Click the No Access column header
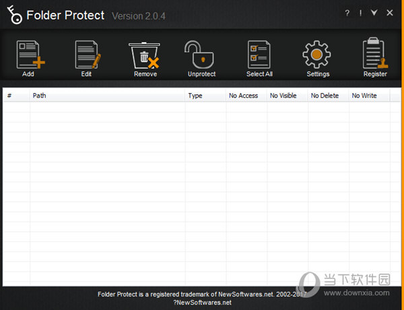 pyautogui.click(x=246, y=96)
